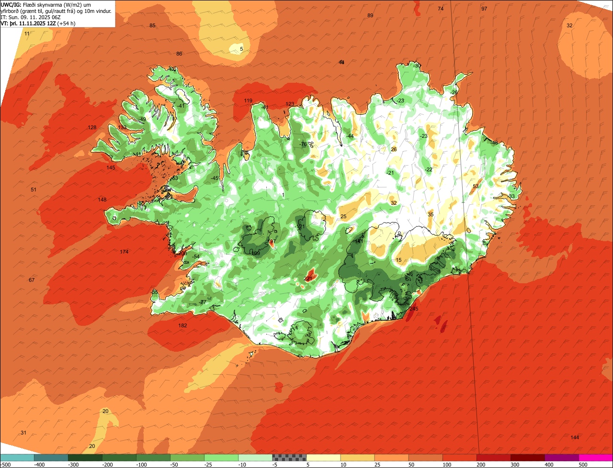
Task: Click the legend label 200
Action: tap(481, 465)
